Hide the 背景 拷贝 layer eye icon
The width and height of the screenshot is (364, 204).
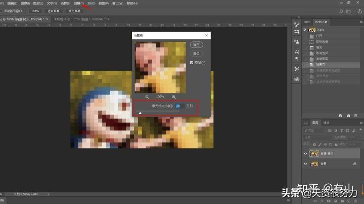pyautogui.click(x=305, y=154)
